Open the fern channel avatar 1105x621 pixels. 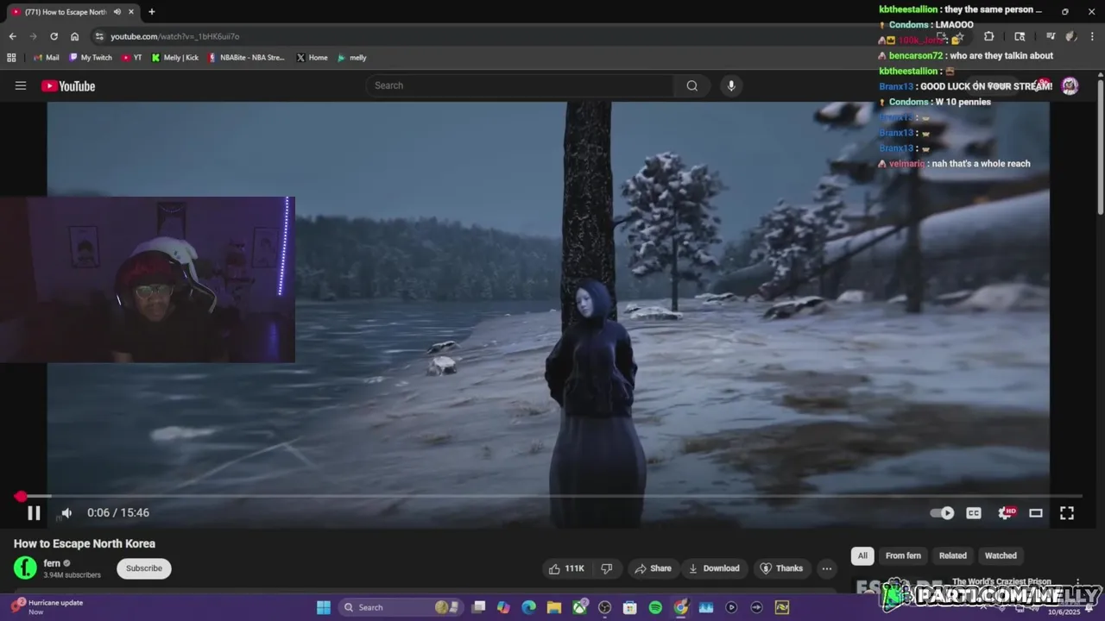click(26, 568)
